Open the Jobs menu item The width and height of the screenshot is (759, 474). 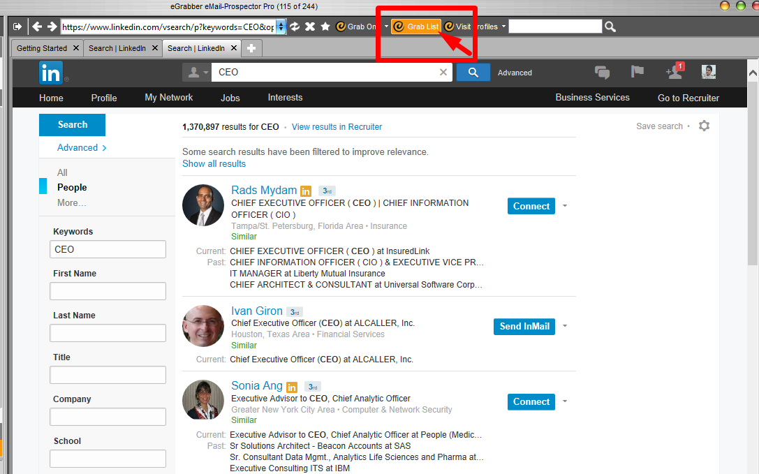230,98
